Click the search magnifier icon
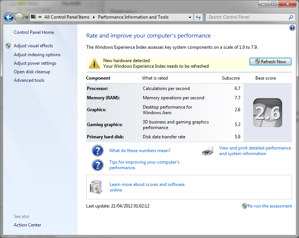Screen dimensions: 299x238 [x=291, y=17]
